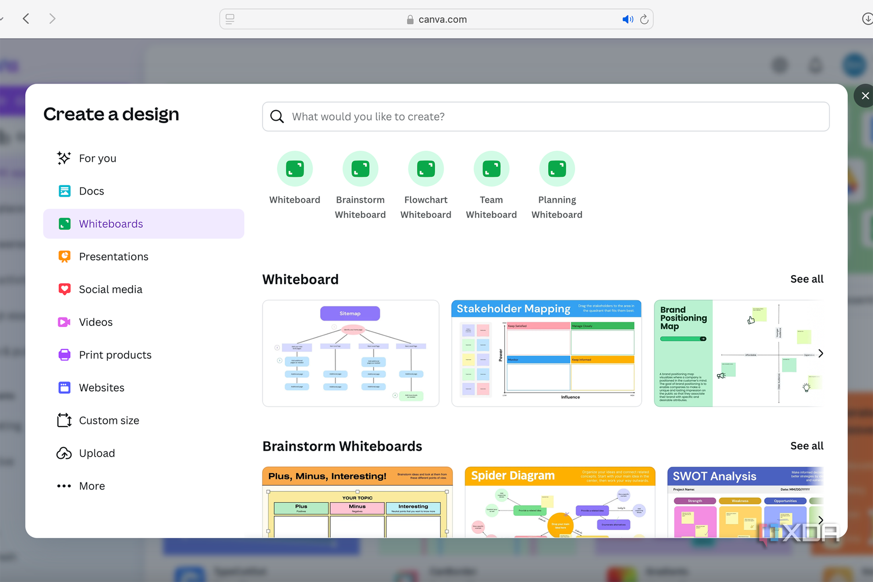Image resolution: width=873 pixels, height=582 pixels.
Task: Show next Brainstorm Whiteboards templates
Action: [x=821, y=520]
